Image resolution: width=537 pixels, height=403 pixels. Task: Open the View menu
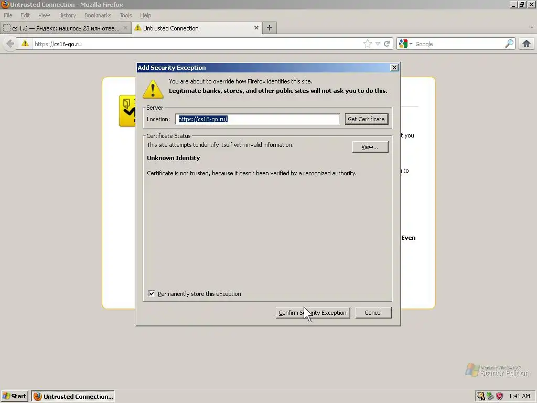(x=44, y=15)
